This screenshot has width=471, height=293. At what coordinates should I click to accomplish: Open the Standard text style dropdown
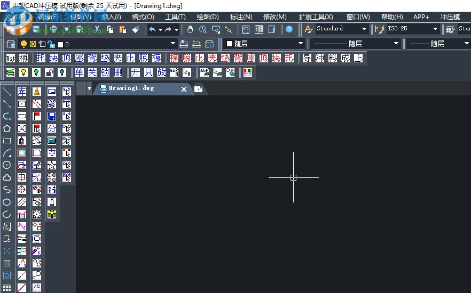(364, 29)
